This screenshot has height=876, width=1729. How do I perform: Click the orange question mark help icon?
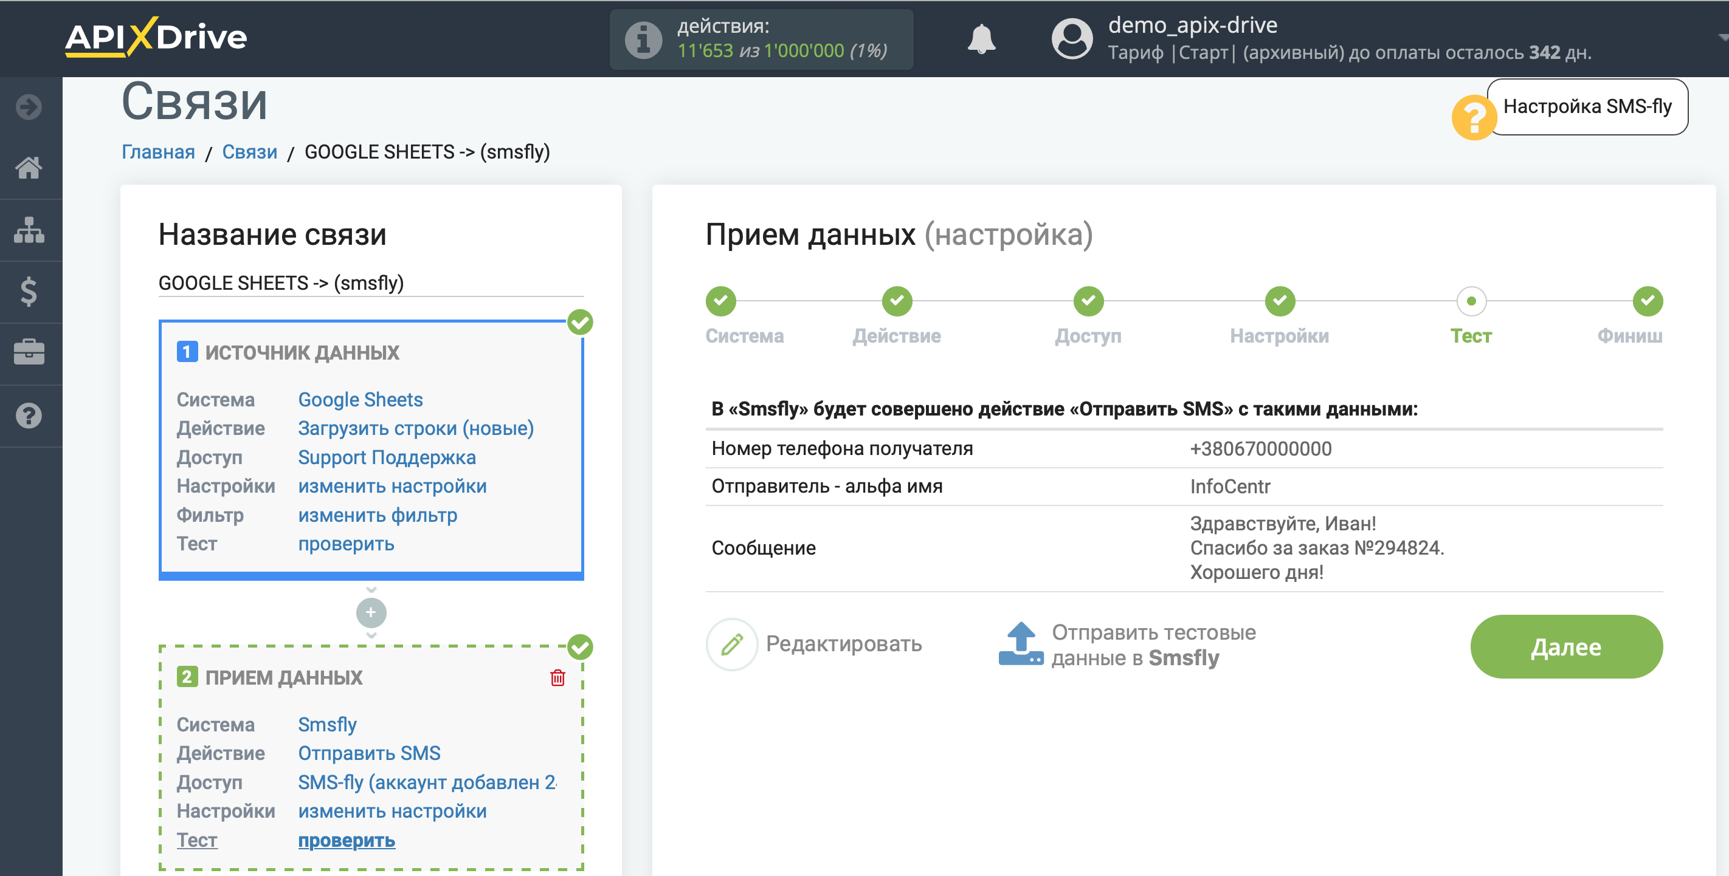(1473, 118)
